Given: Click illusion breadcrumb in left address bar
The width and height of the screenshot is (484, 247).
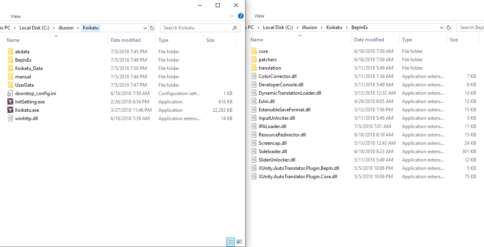Looking at the screenshot, I should pos(66,28).
